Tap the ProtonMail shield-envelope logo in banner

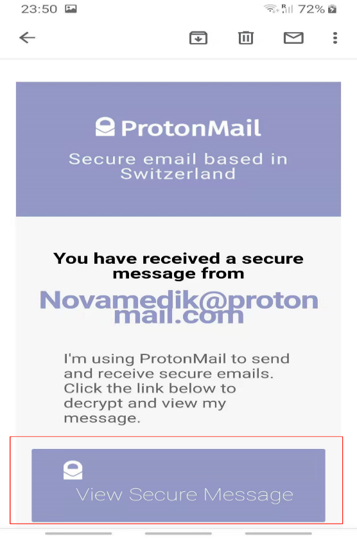coord(105,127)
